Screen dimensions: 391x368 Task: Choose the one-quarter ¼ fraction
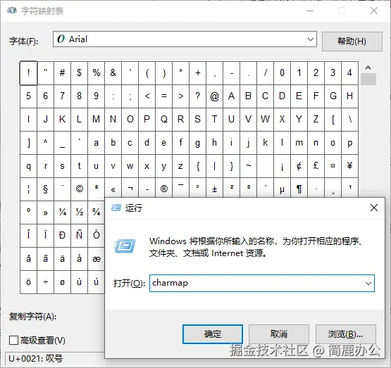pyautogui.click(x=62, y=212)
